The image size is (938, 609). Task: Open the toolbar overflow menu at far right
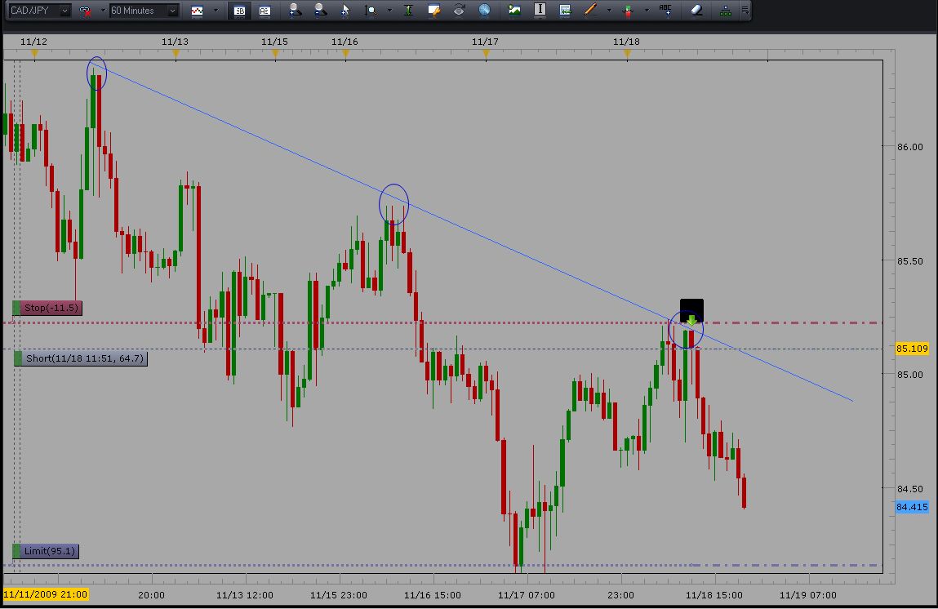745,11
